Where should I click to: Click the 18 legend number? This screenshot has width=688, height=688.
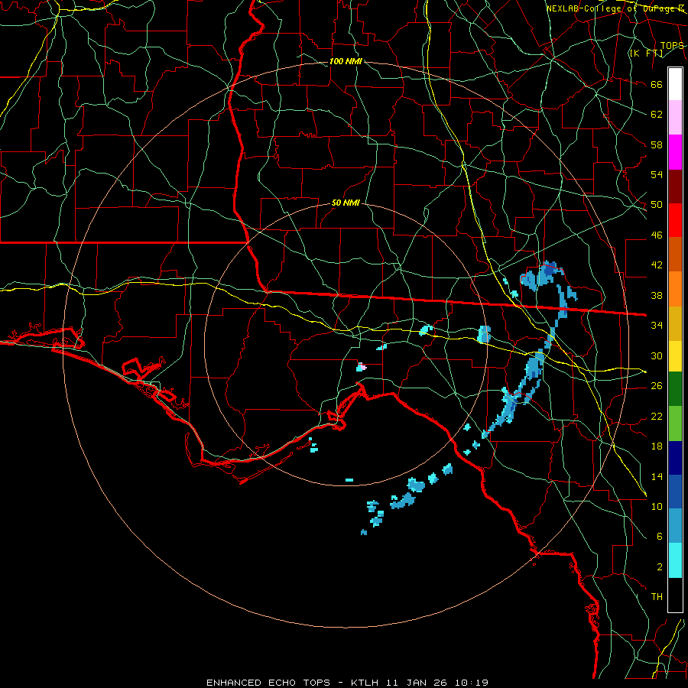(x=657, y=446)
